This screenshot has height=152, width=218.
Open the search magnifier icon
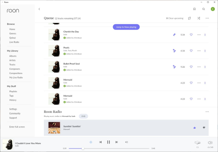(x=204, y=9)
